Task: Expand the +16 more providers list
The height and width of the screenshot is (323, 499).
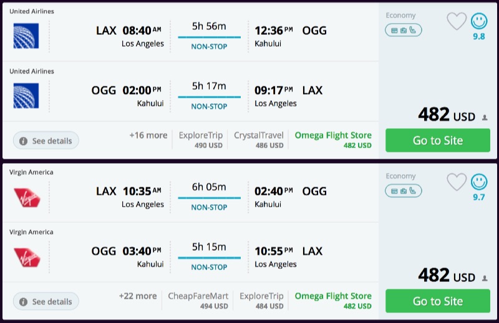Action: tap(148, 135)
